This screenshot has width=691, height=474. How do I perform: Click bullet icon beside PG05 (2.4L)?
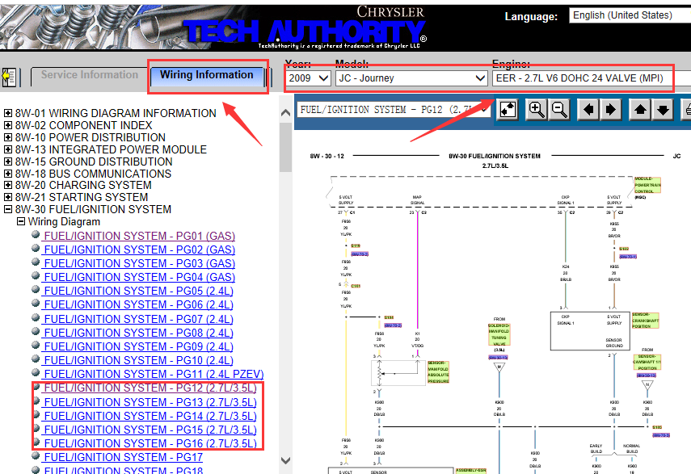coord(36,290)
